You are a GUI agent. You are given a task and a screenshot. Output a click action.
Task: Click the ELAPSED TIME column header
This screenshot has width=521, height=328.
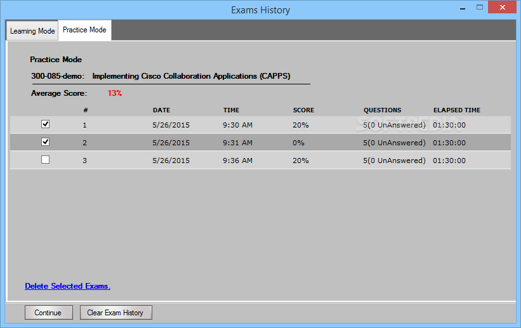(x=457, y=110)
